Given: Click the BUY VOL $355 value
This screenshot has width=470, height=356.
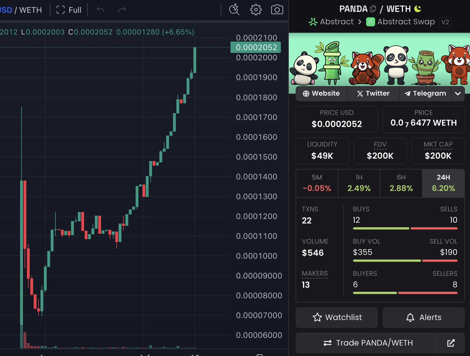Looking at the screenshot, I should click(x=362, y=252).
